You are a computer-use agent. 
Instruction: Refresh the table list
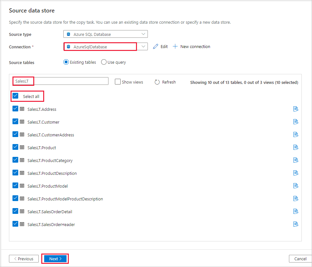[165, 82]
